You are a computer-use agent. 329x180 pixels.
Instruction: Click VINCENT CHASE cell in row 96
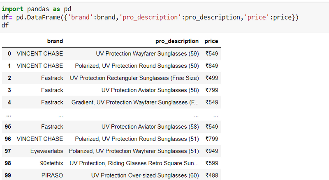click(40, 139)
